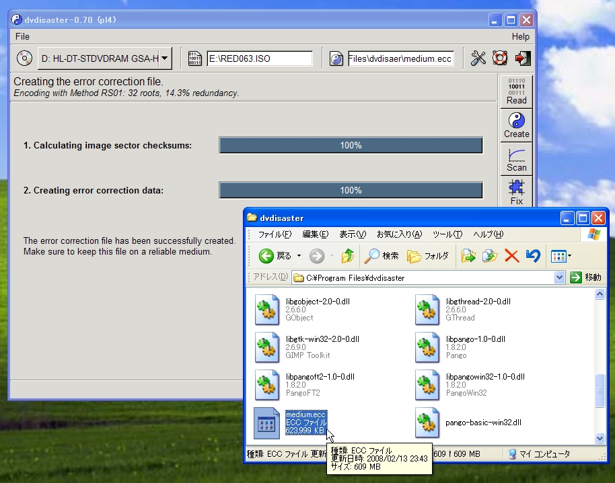
Task: Maximize the dvdisaster application window
Action: [511, 19]
